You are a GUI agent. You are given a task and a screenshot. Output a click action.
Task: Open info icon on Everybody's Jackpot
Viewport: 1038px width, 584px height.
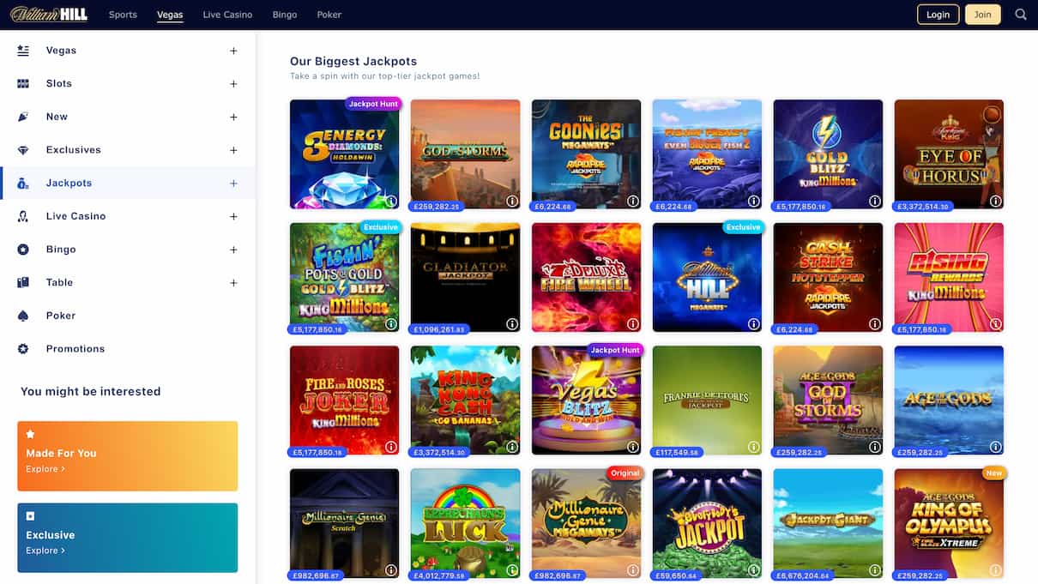click(754, 570)
